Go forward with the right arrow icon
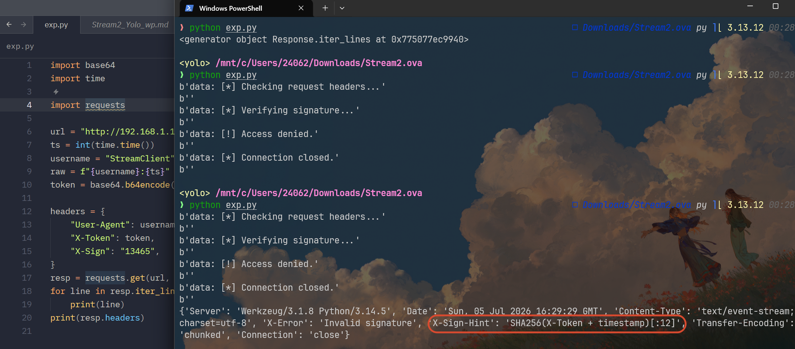The image size is (795, 349). (24, 24)
